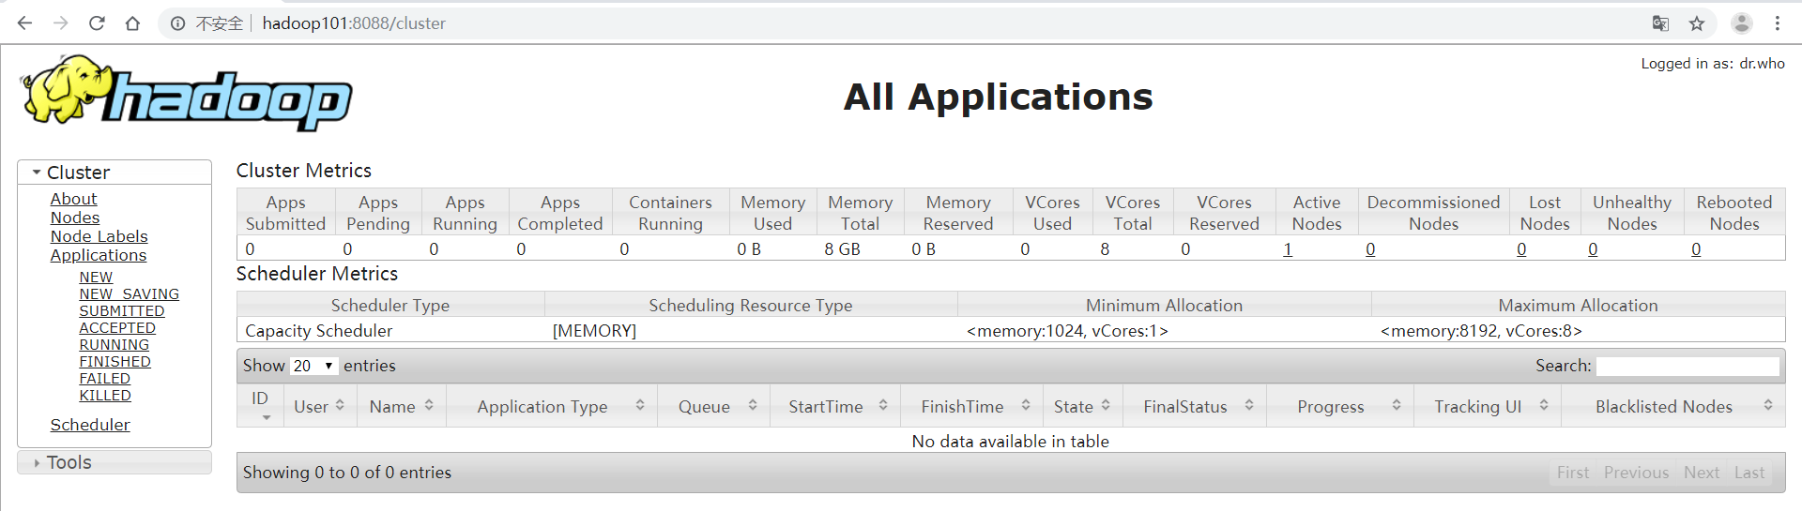1802x511 pixels.
Task: Click the browser back arrow
Action: point(24,23)
